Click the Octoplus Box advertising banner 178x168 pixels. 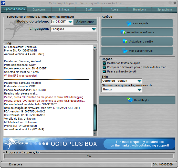point(89,144)
